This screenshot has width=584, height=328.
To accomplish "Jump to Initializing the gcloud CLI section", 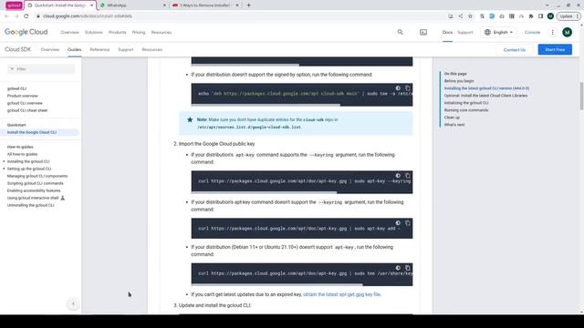I will 466,103.
